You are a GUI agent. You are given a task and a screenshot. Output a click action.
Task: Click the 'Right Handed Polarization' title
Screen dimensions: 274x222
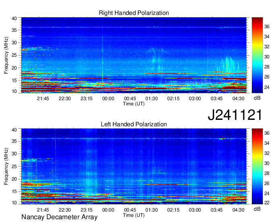pos(134,13)
